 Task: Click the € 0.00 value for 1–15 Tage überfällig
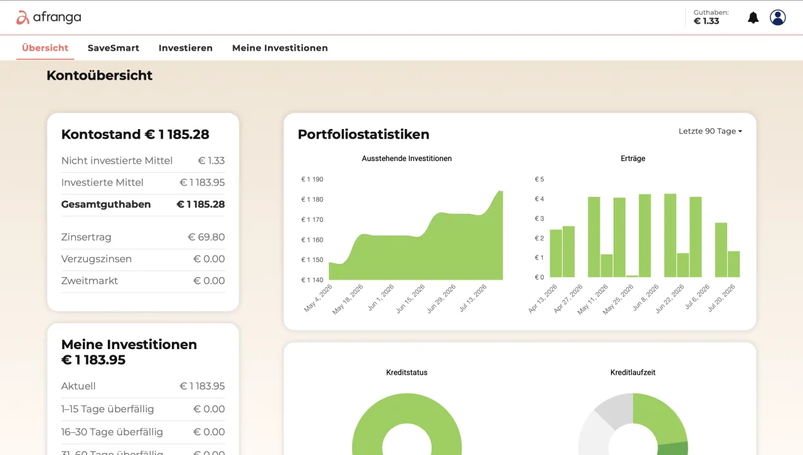209,409
